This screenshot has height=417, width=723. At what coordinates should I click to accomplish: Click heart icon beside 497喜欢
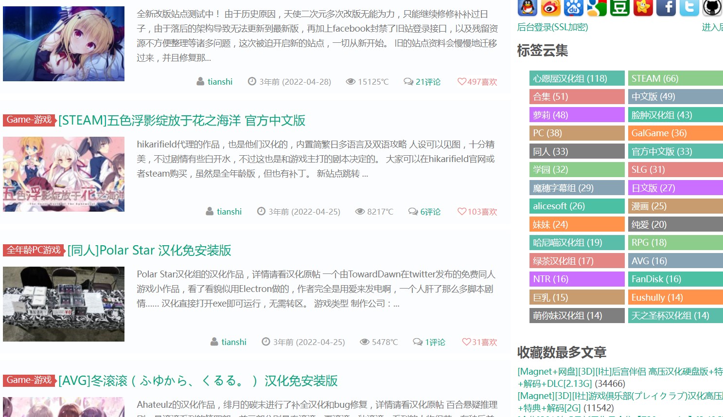click(x=461, y=82)
